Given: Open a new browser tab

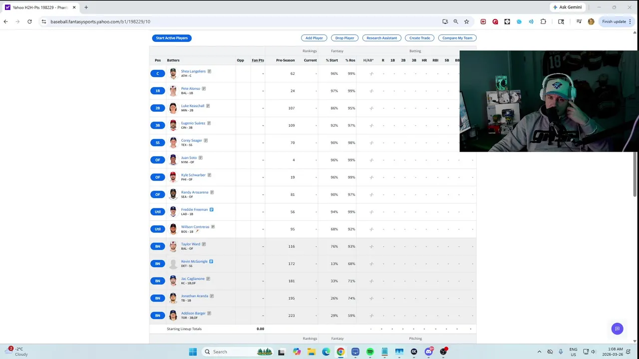Looking at the screenshot, I should click(86, 7).
